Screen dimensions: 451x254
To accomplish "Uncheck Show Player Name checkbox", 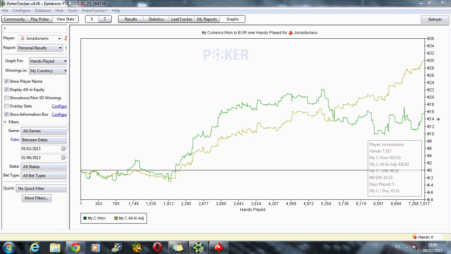I will pyautogui.click(x=6, y=81).
